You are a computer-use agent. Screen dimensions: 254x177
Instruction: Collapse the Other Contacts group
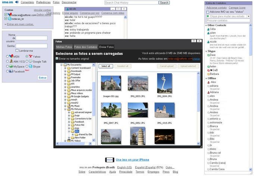point(206,25)
